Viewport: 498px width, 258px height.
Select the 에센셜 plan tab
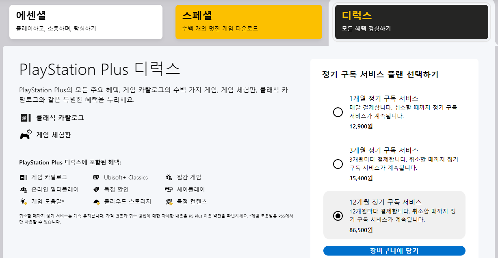(x=86, y=22)
